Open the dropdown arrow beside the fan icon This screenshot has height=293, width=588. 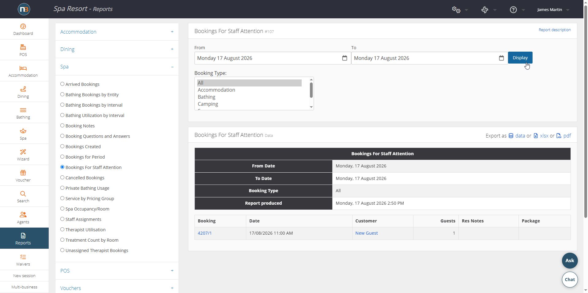tap(495, 10)
